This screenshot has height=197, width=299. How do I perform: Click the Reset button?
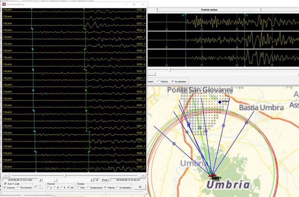coord(105,180)
